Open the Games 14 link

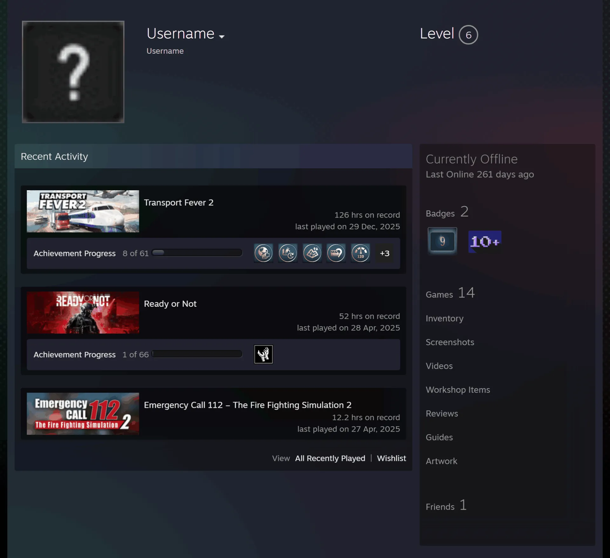coord(450,293)
